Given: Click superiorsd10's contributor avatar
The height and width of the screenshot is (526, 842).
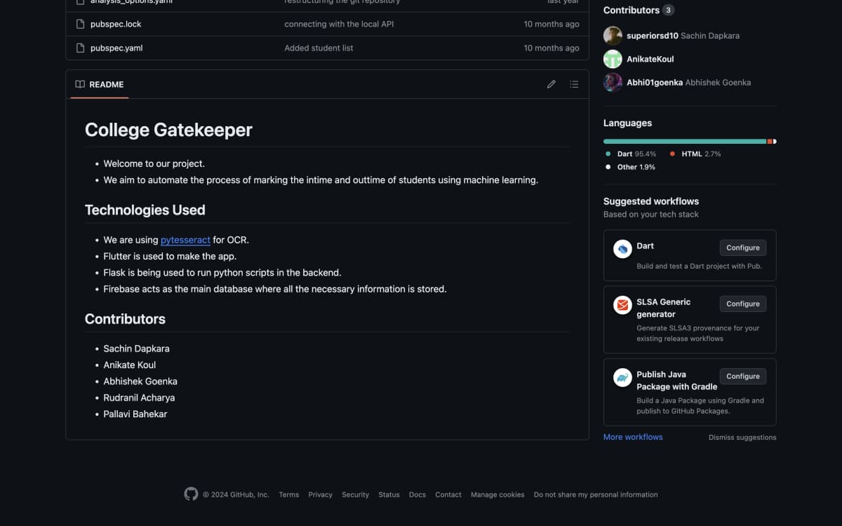Looking at the screenshot, I should click(613, 36).
